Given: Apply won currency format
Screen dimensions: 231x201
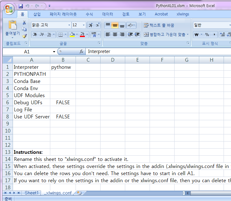Looking at the screenshot, I should [x=196, y=35].
